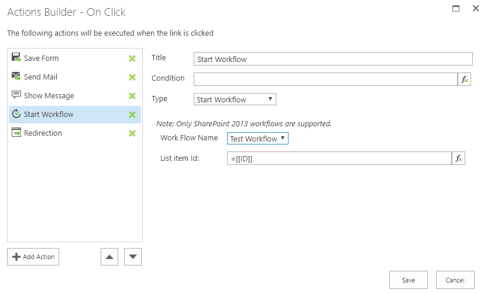Viewport: 484px width, 293px height.
Task: Cancel the Actions Builder dialog
Action: 455,280
